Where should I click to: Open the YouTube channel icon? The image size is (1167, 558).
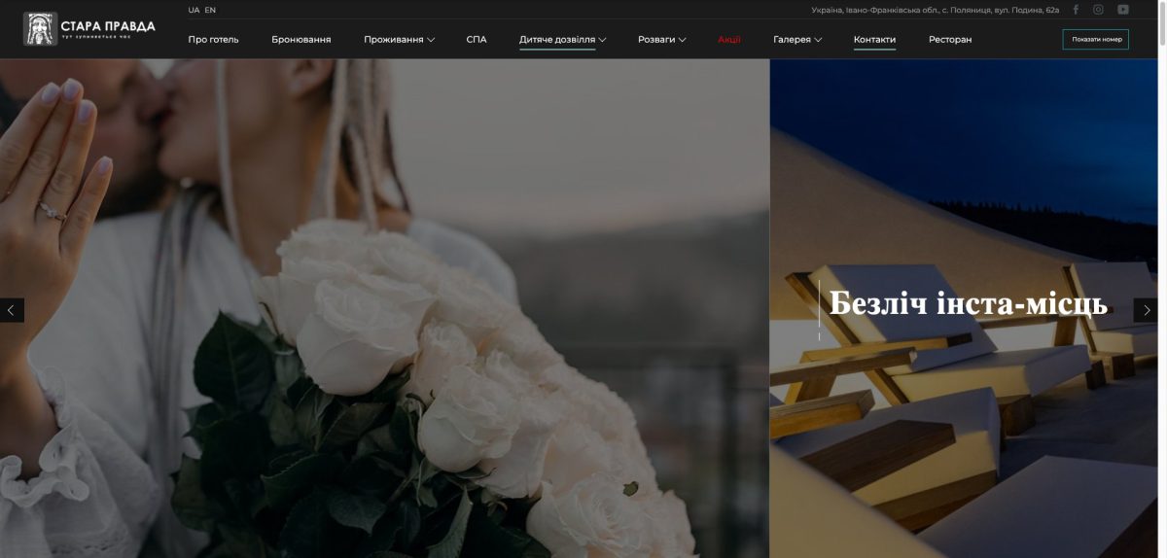pyautogui.click(x=1123, y=10)
